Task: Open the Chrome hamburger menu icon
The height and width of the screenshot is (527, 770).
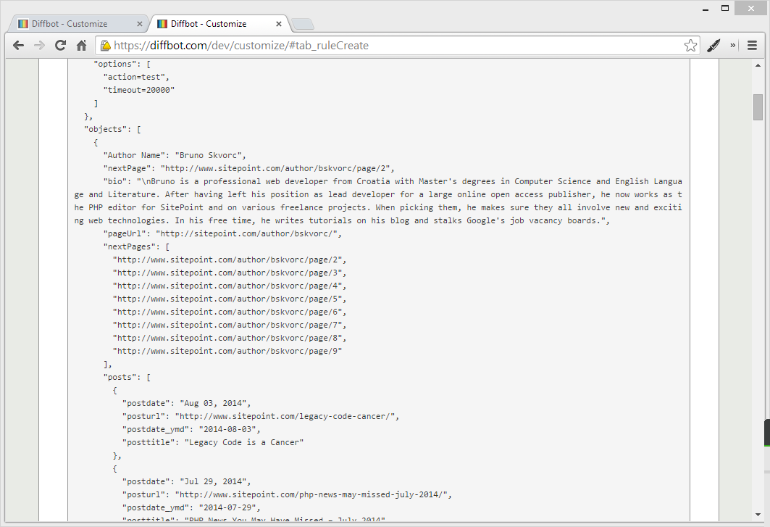Action: 752,45
